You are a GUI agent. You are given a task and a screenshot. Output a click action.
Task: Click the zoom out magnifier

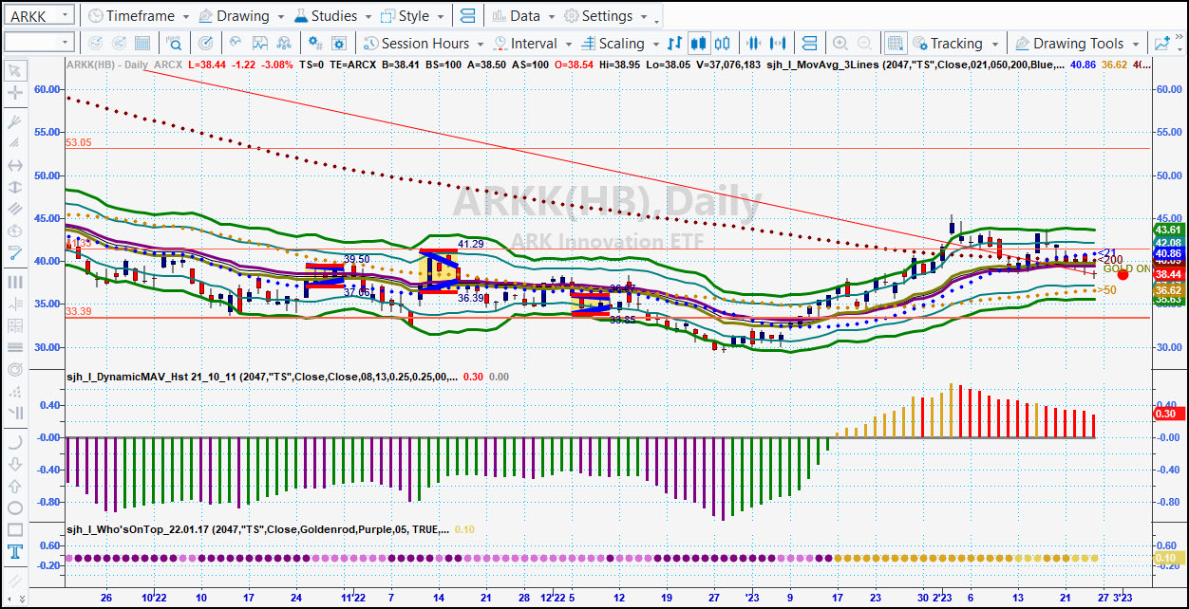(x=864, y=43)
